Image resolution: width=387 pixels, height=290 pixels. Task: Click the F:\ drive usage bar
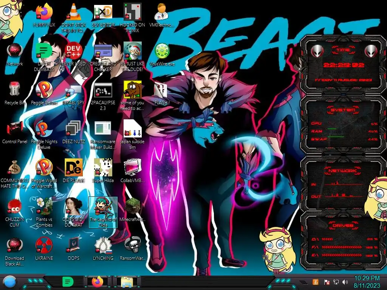[x=342, y=247]
